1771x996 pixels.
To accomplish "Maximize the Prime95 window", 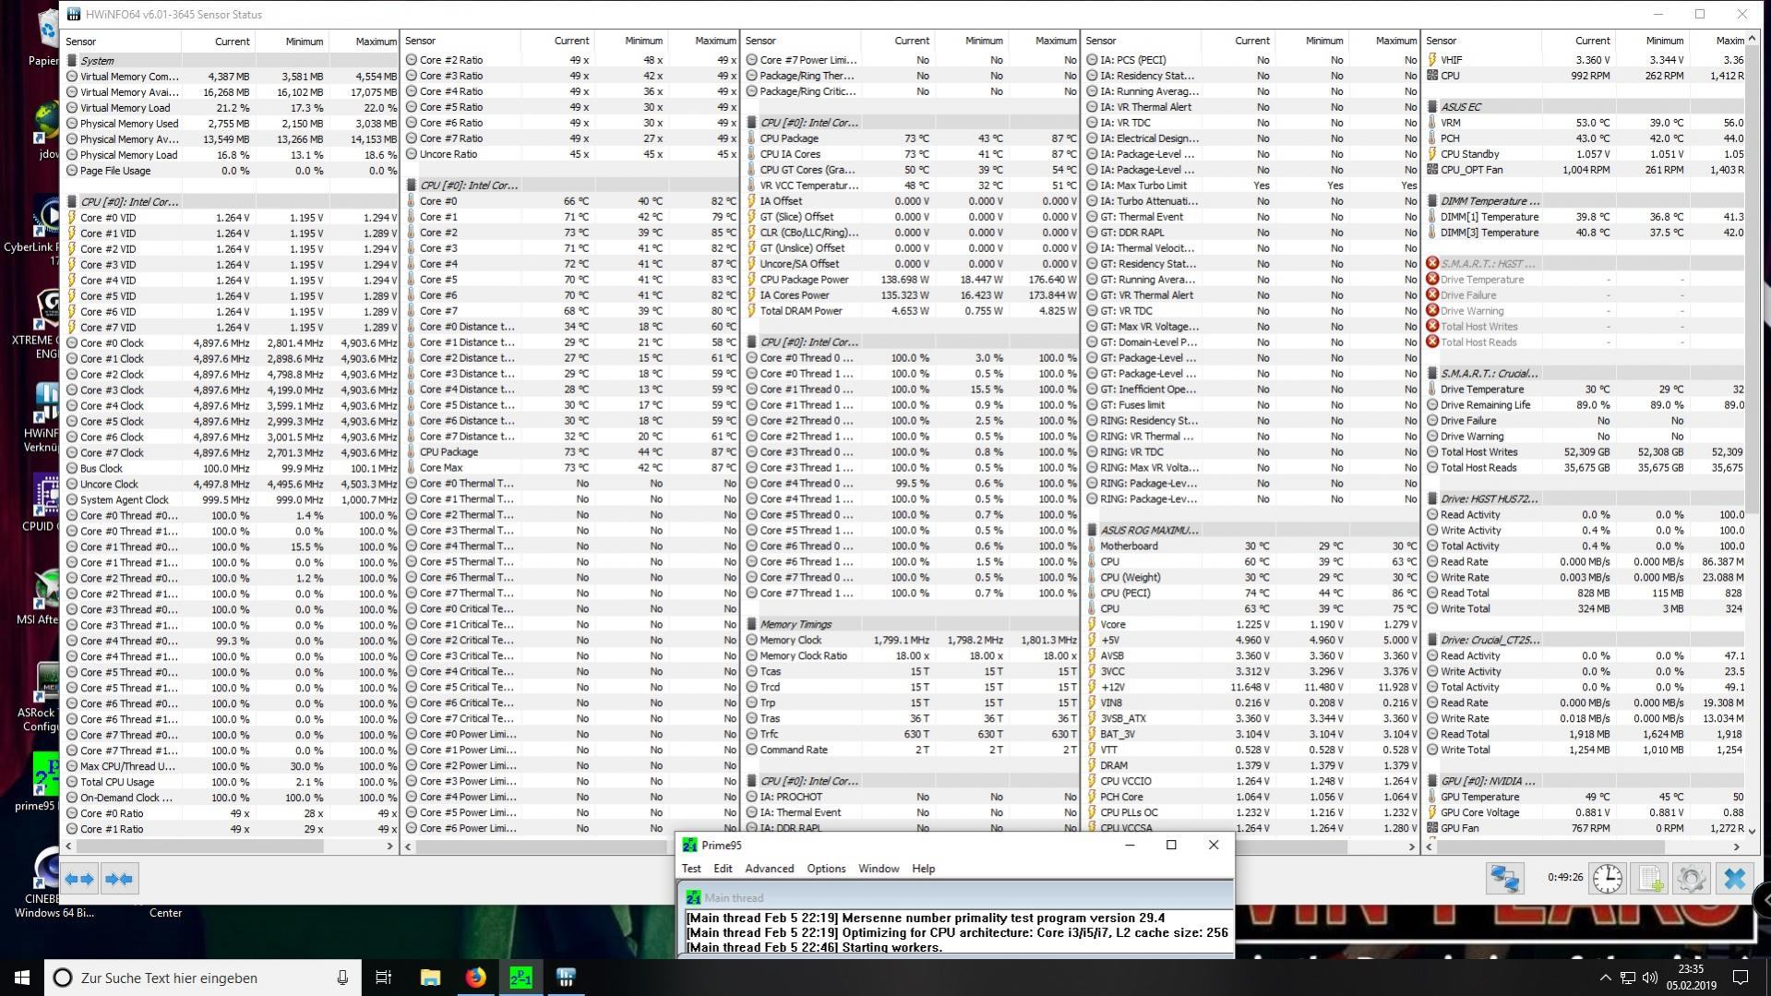I will (x=1171, y=846).
